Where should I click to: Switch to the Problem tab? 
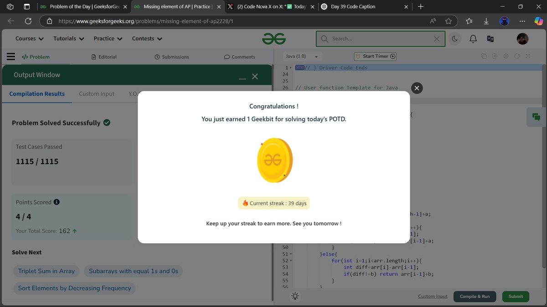36,57
